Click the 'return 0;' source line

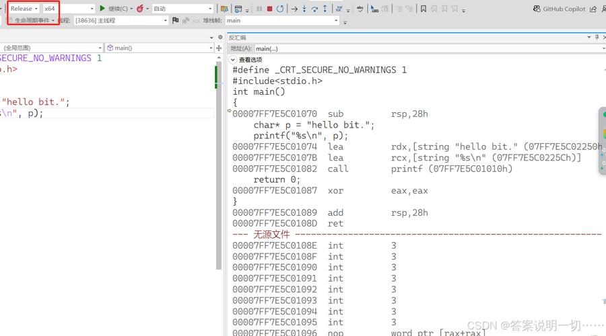pos(277,179)
